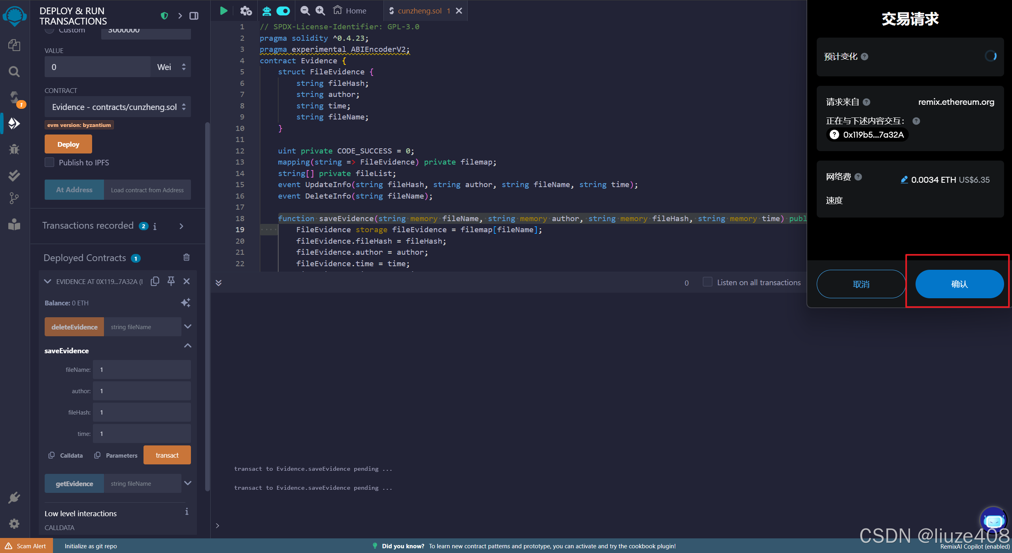1012x553 pixels.
Task: Open the Plugin manager plug icon
Action: point(14,498)
